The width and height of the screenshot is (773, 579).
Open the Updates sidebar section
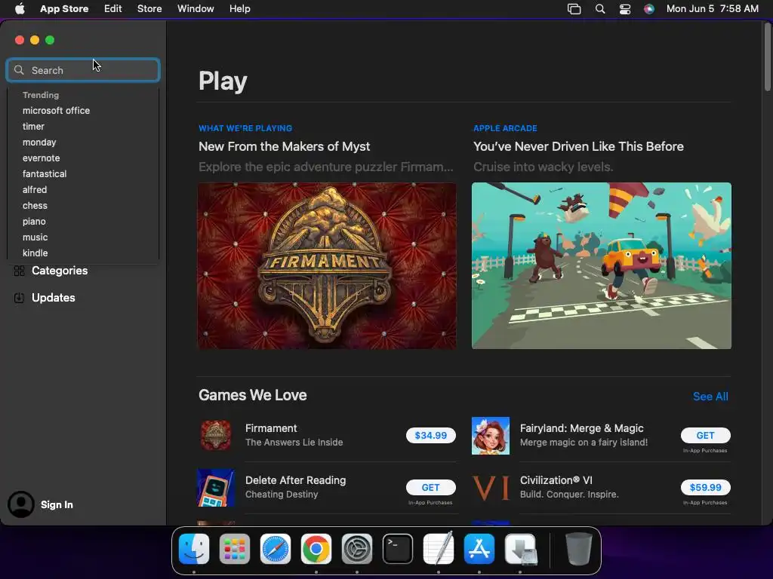(54, 298)
